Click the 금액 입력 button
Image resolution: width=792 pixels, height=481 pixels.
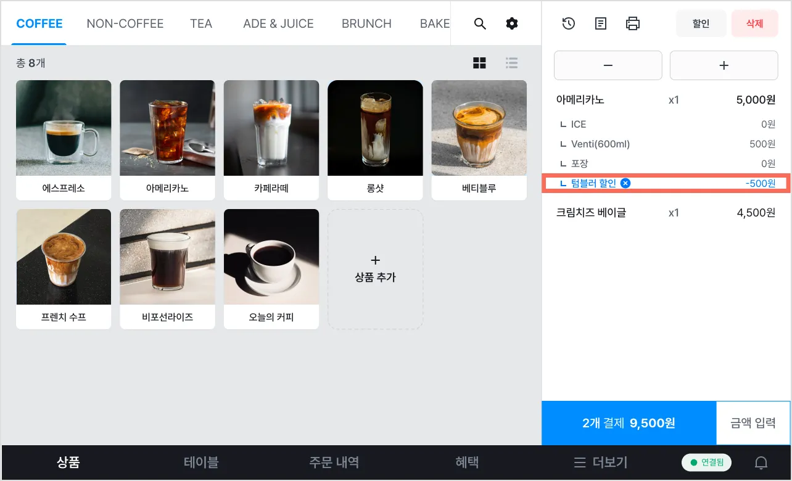pyautogui.click(x=753, y=423)
